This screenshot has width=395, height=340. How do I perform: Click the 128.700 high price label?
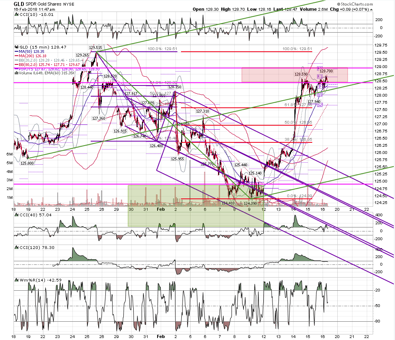click(x=327, y=71)
